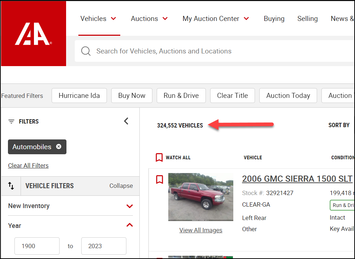Open View All Images for the GMC Sierra
This screenshot has height=259, width=355.
(x=200, y=230)
